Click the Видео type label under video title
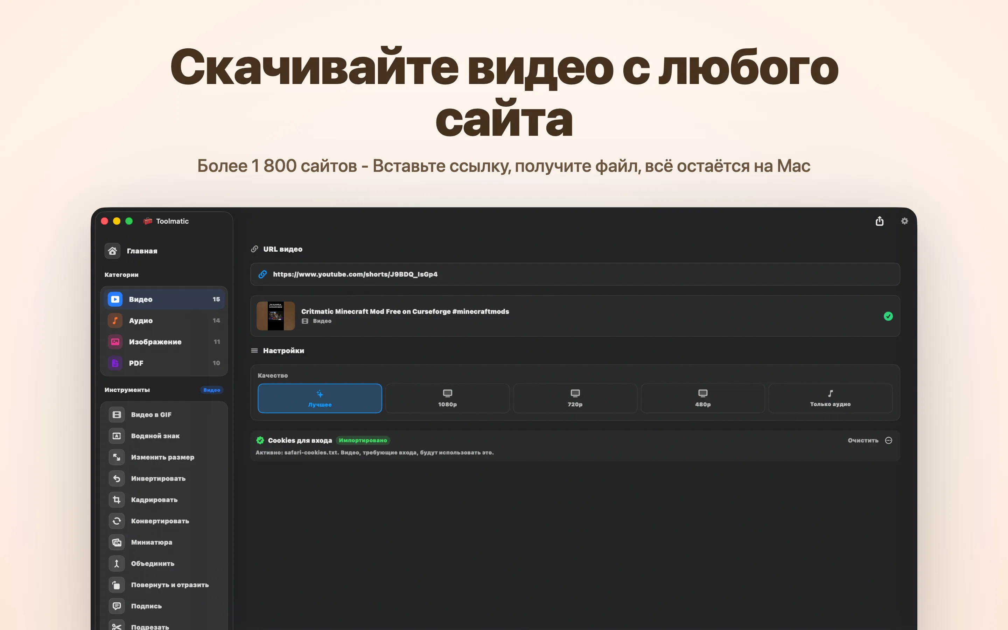Screen dimensions: 1008x630 tap(322, 321)
